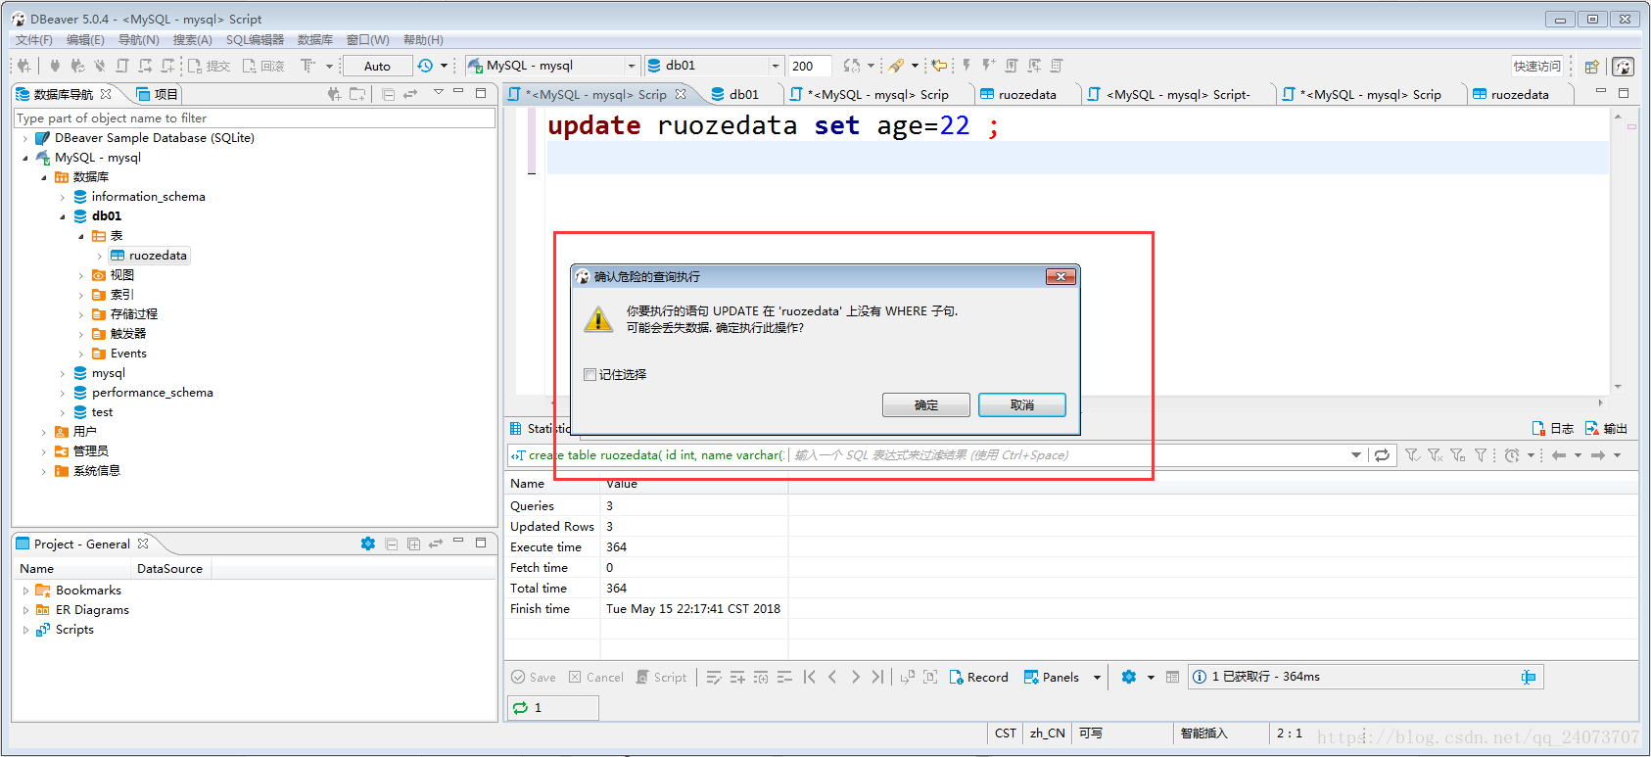Click the Record mode button
1651x757 pixels.
978,677
